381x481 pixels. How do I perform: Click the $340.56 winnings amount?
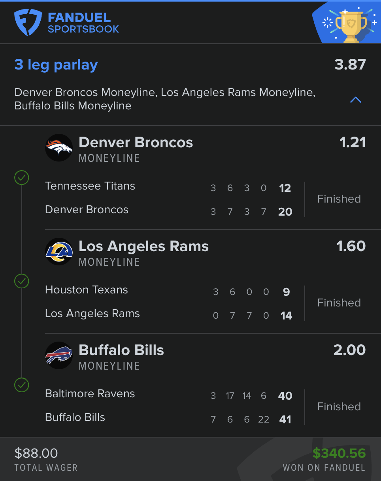[x=339, y=453]
